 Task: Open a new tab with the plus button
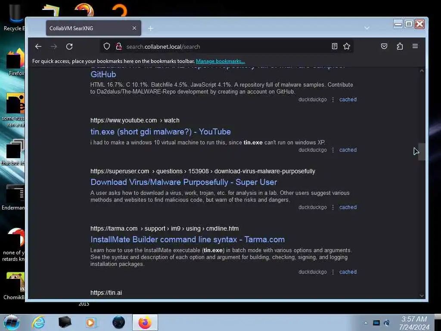(150, 28)
